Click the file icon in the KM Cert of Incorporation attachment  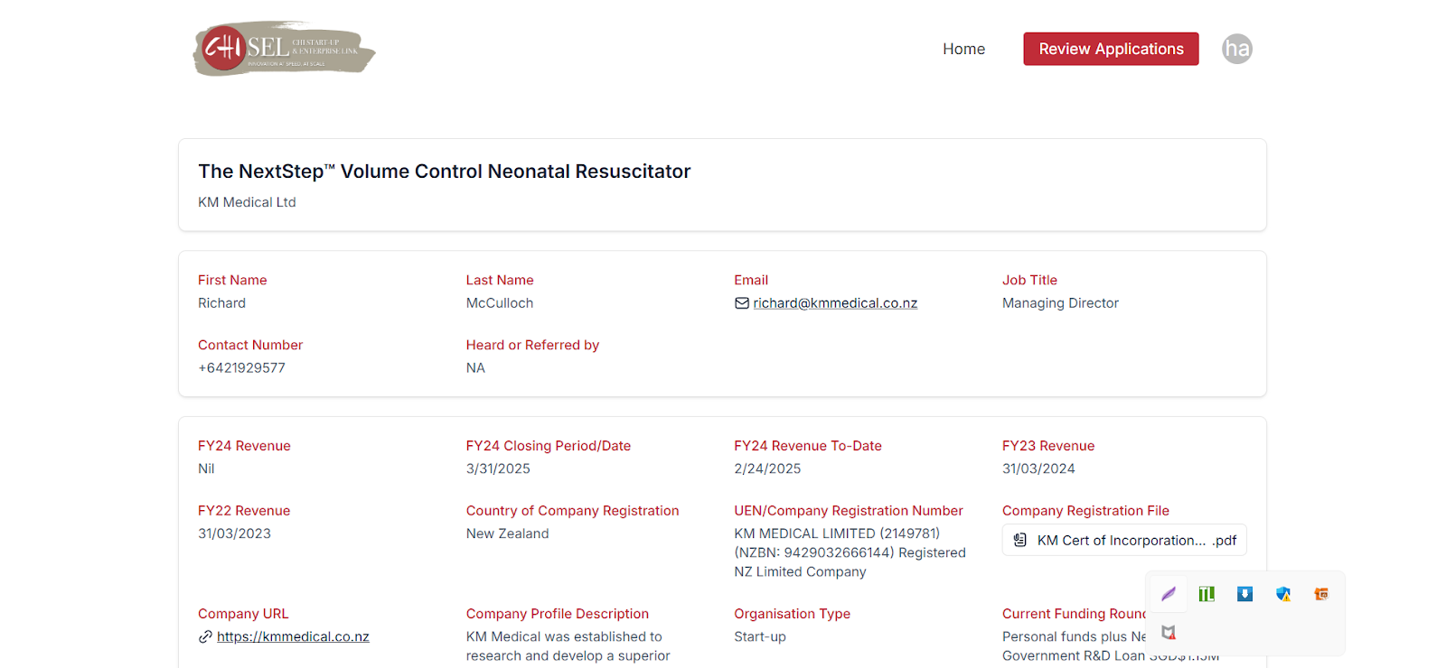[x=1020, y=540]
